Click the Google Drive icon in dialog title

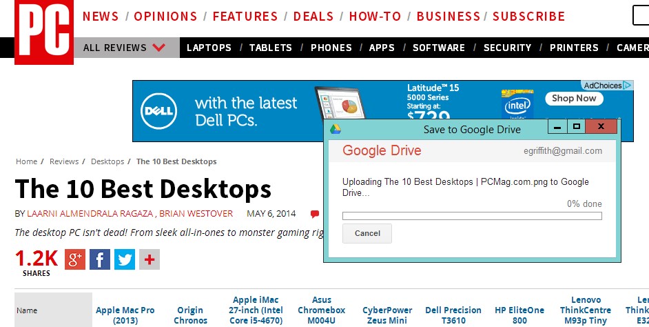coord(336,129)
